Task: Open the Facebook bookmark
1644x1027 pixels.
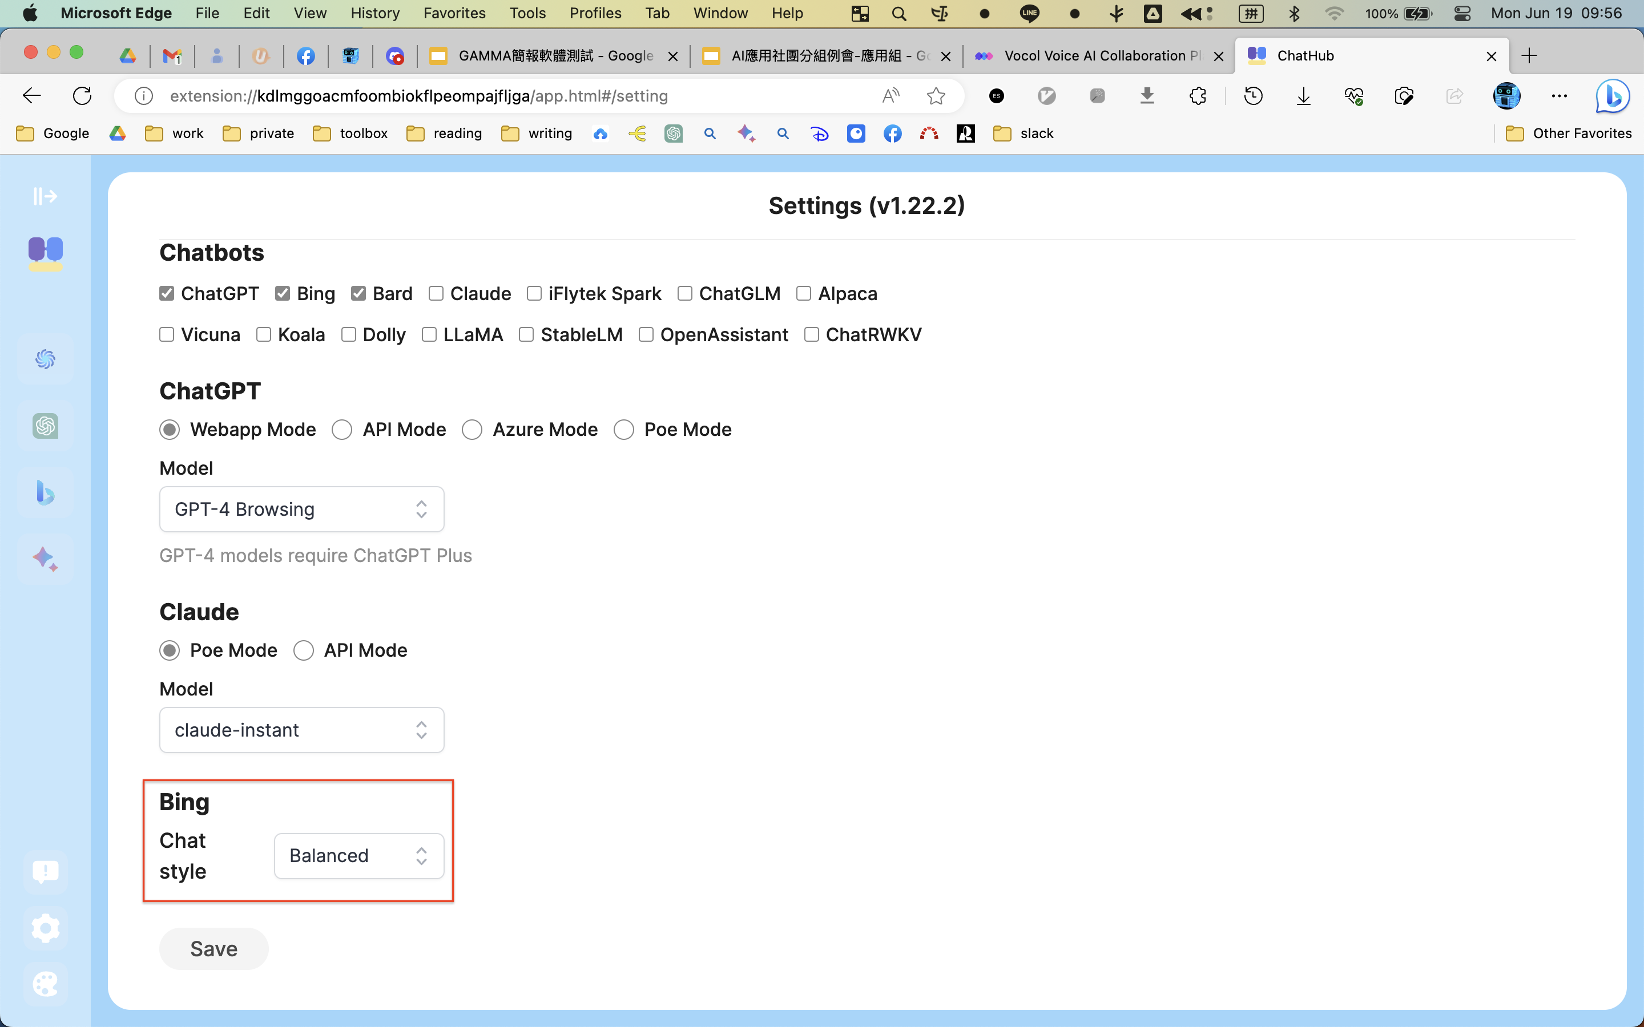Action: pos(892,133)
